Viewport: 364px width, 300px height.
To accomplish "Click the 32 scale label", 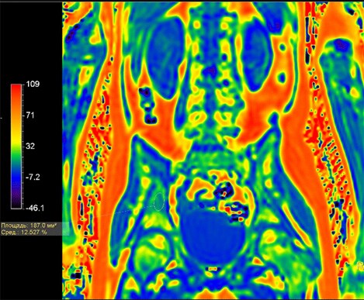I will (x=30, y=146).
